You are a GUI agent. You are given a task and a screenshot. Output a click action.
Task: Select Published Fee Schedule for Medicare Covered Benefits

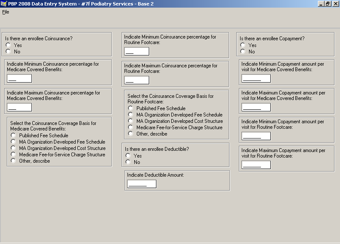(x=14, y=136)
